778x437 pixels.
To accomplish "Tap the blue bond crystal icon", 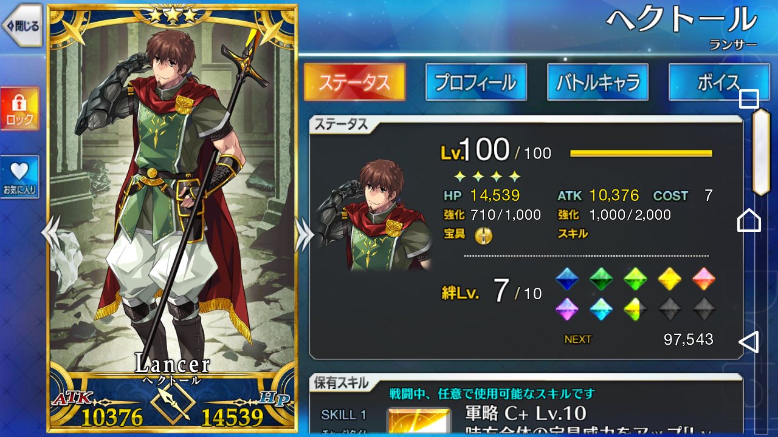I will point(567,279).
